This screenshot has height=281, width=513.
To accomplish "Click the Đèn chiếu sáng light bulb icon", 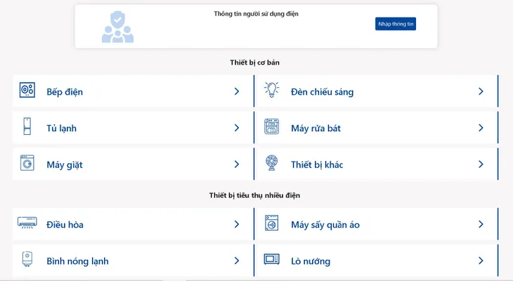I will point(271,90).
